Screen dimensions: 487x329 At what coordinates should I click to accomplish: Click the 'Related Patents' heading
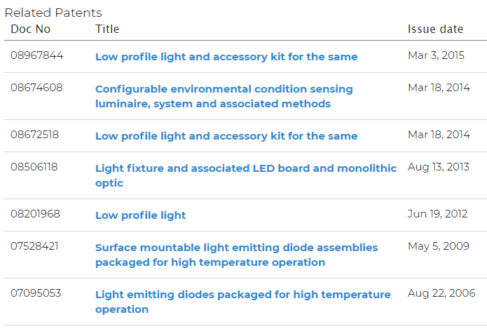53,13
